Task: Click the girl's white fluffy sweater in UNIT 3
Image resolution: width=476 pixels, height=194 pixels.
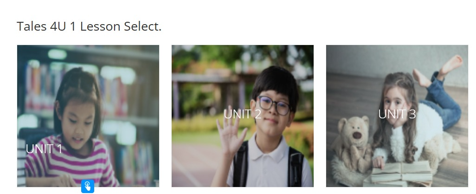Action: pos(416,134)
